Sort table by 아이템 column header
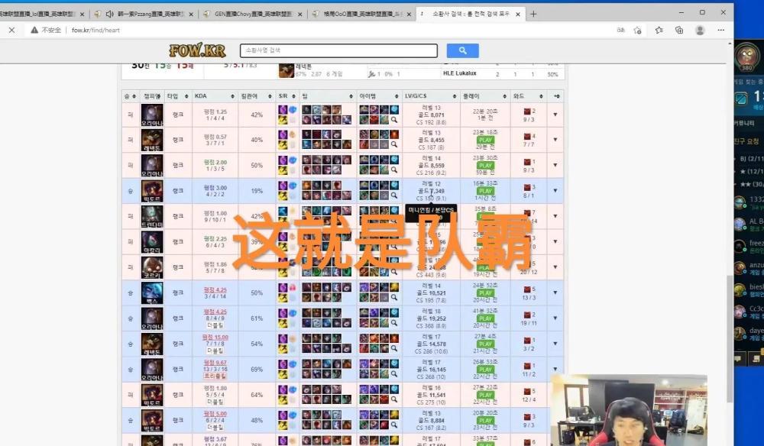 [379, 96]
